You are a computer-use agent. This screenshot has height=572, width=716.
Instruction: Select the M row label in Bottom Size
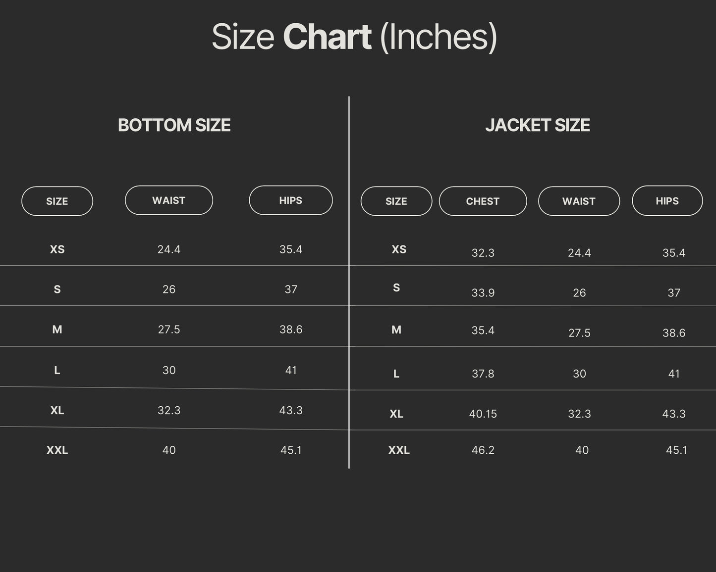(57, 330)
